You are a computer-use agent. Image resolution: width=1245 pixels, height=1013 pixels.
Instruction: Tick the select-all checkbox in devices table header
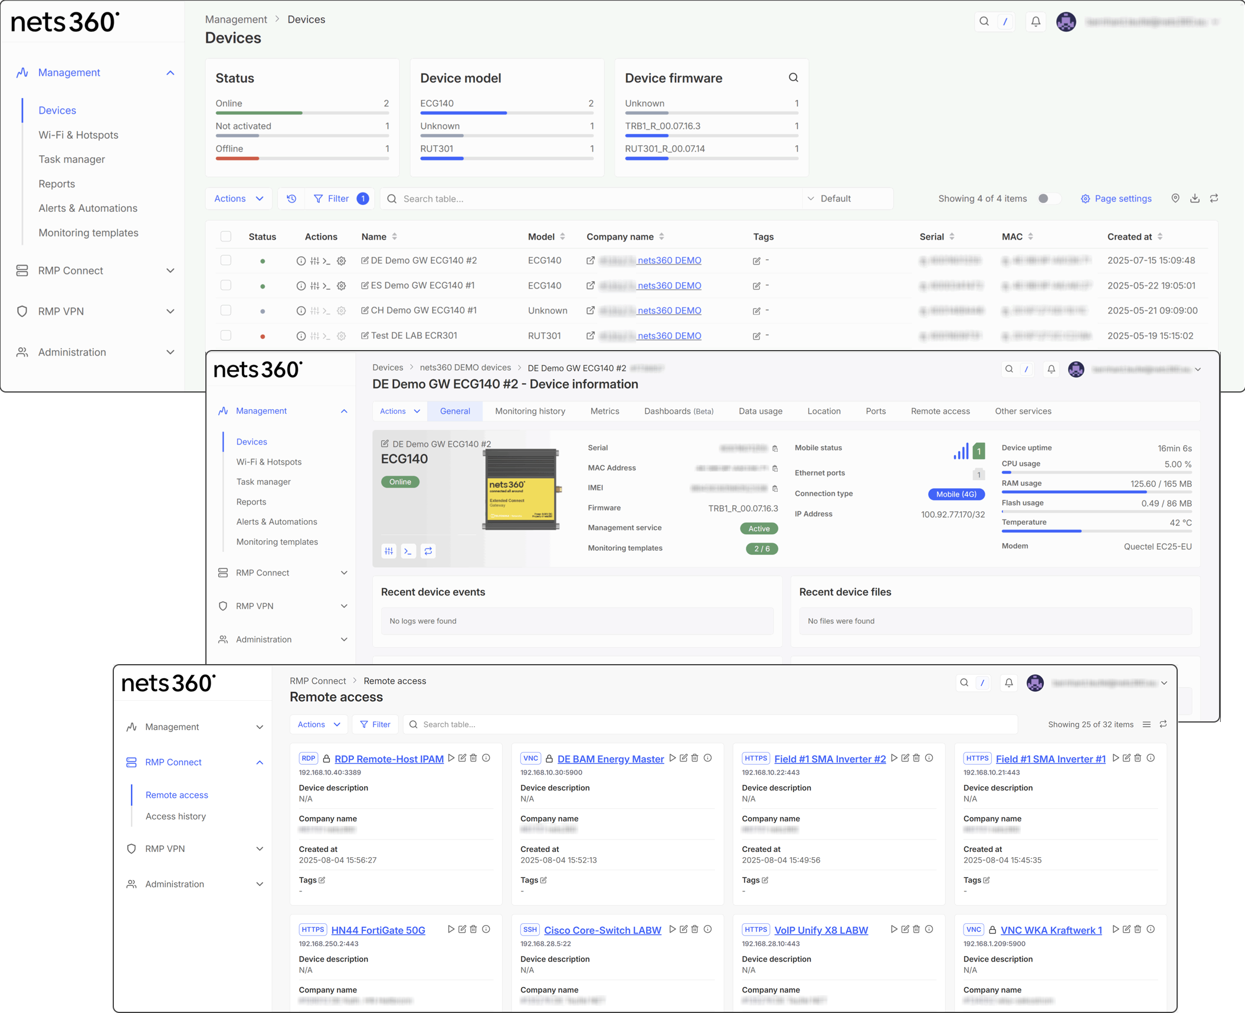226,237
